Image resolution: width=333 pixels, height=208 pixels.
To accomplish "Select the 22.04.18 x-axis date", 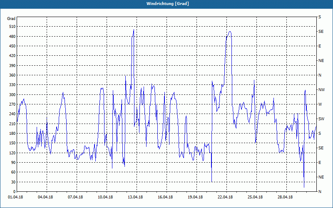I will click(x=225, y=197).
